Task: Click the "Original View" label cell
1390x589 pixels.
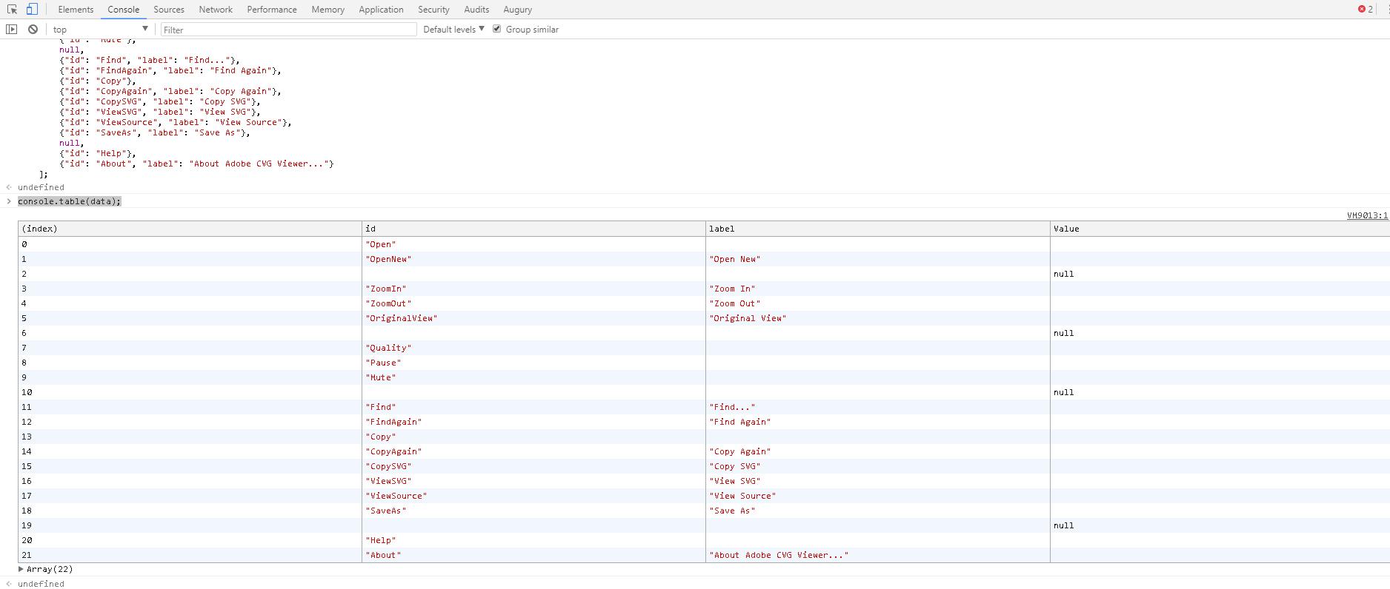Action: 877,318
